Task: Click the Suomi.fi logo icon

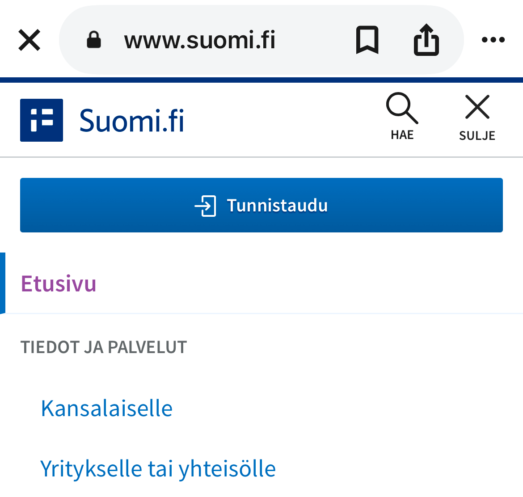Action: [41, 120]
